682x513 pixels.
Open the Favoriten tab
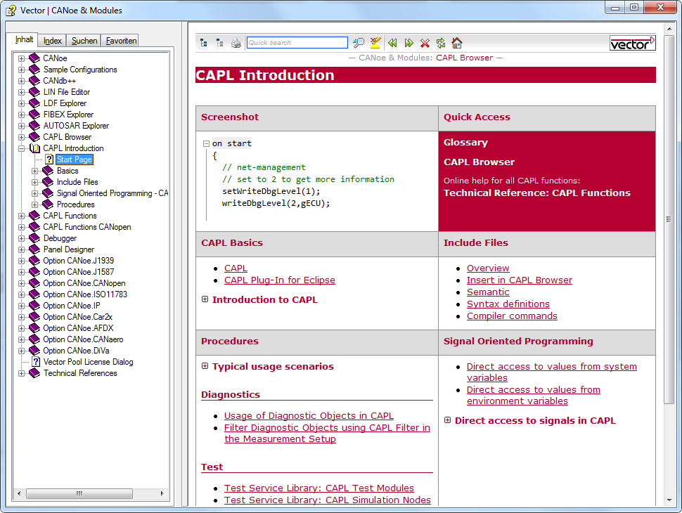pyautogui.click(x=120, y=40)
